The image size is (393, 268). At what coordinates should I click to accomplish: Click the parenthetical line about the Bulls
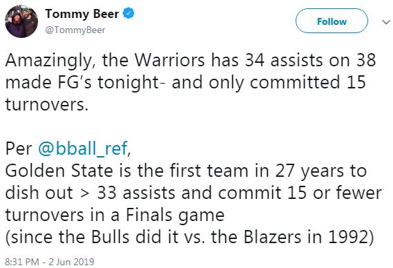tap(189, 237)
